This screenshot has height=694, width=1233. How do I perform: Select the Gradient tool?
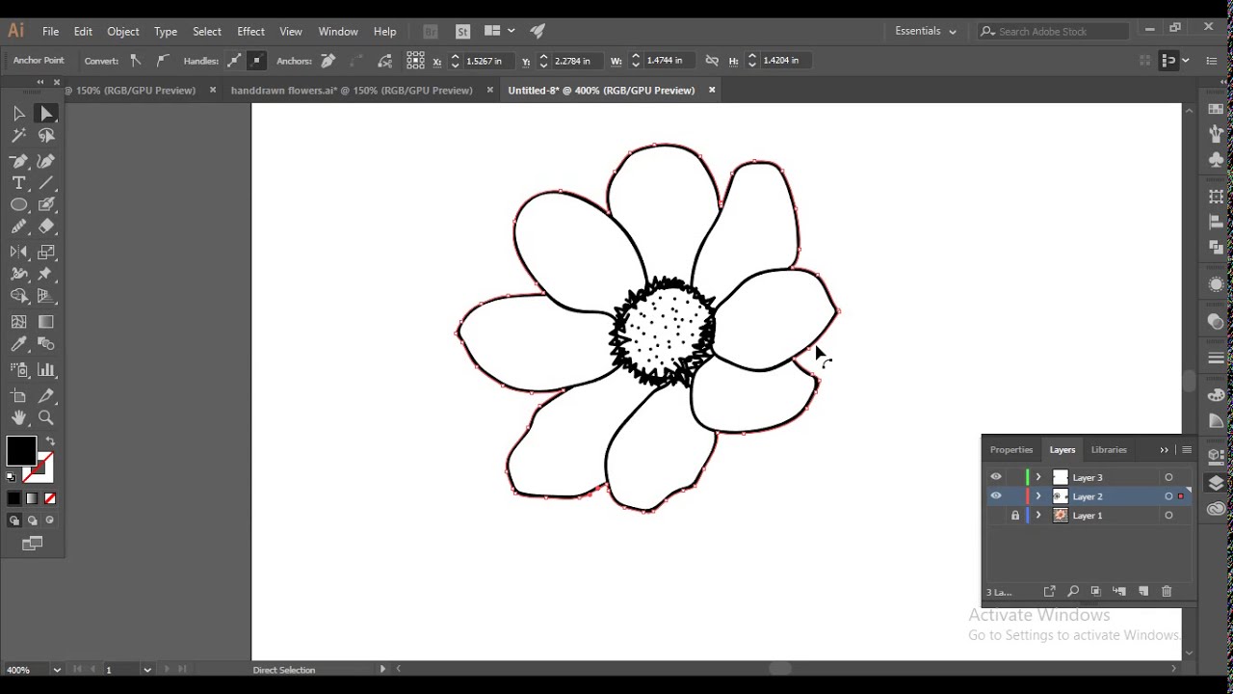46,322
